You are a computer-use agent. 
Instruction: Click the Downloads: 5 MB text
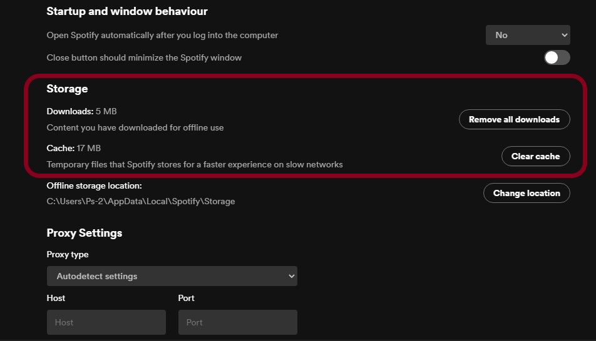click(x=81, y=111)
